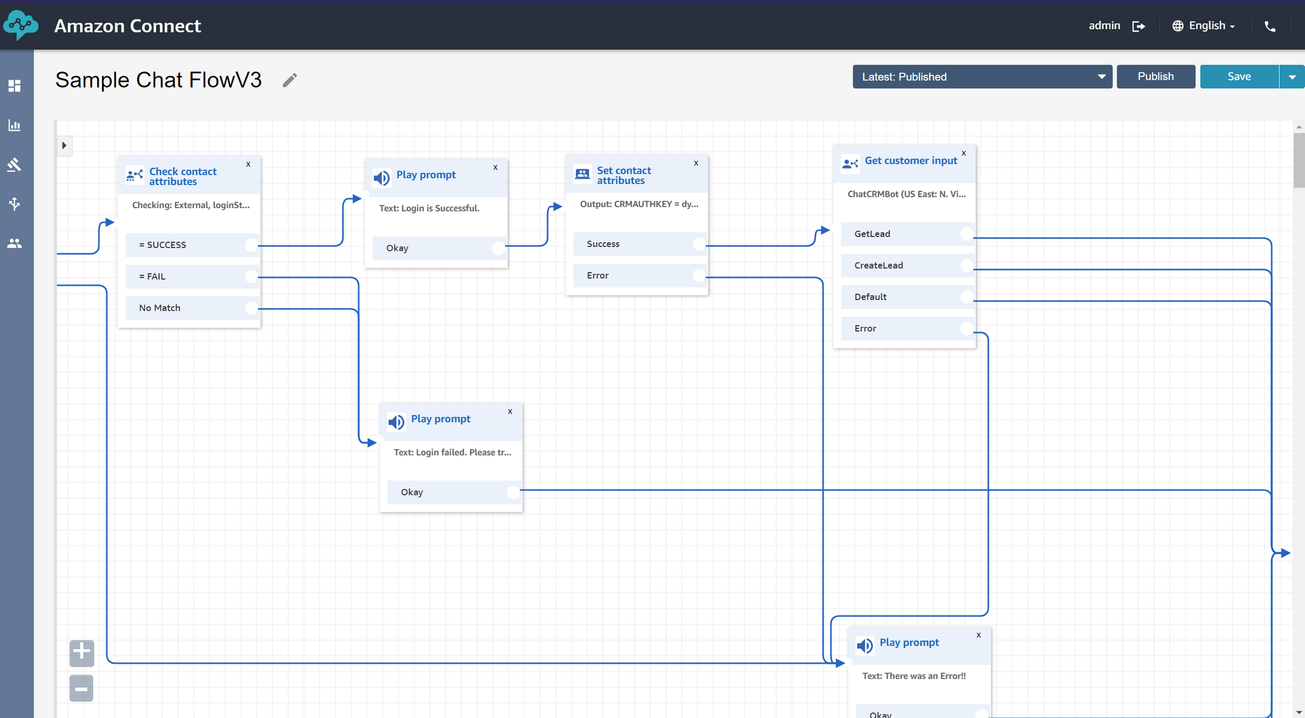Click the Save button
This screenshot has width=1305, height=718.
pyautogui.click(x=1239, y=76)
